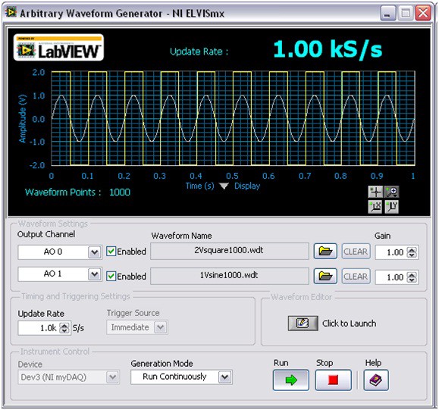This screenshot has height=410, width=439.
Task: Autoscale the Y axis
Action: pos(392,207)
